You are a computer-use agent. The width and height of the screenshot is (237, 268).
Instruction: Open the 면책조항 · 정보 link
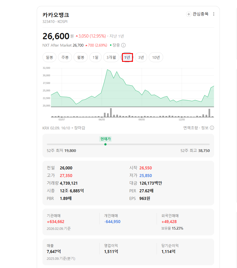(196, 128)
